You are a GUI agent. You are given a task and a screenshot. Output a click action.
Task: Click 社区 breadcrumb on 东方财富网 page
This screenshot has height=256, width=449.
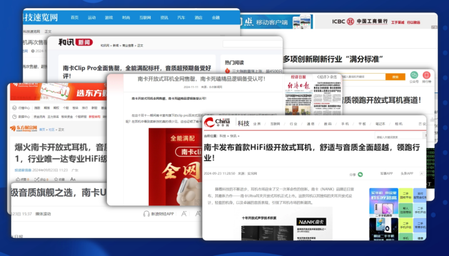point(51,130)
